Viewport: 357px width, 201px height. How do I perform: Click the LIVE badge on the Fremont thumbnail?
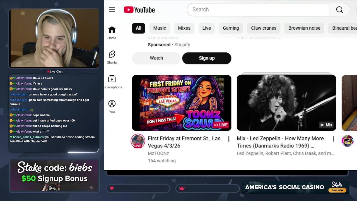[221, 125]
